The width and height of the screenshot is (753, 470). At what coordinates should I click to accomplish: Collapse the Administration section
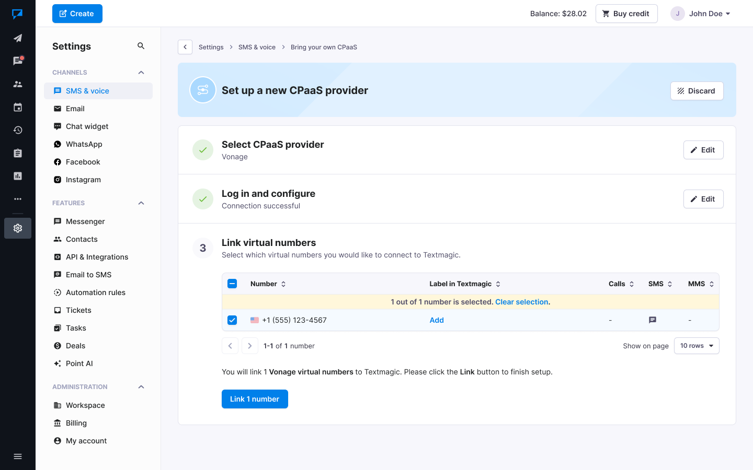pyautogui.click(x=141, y=387)
